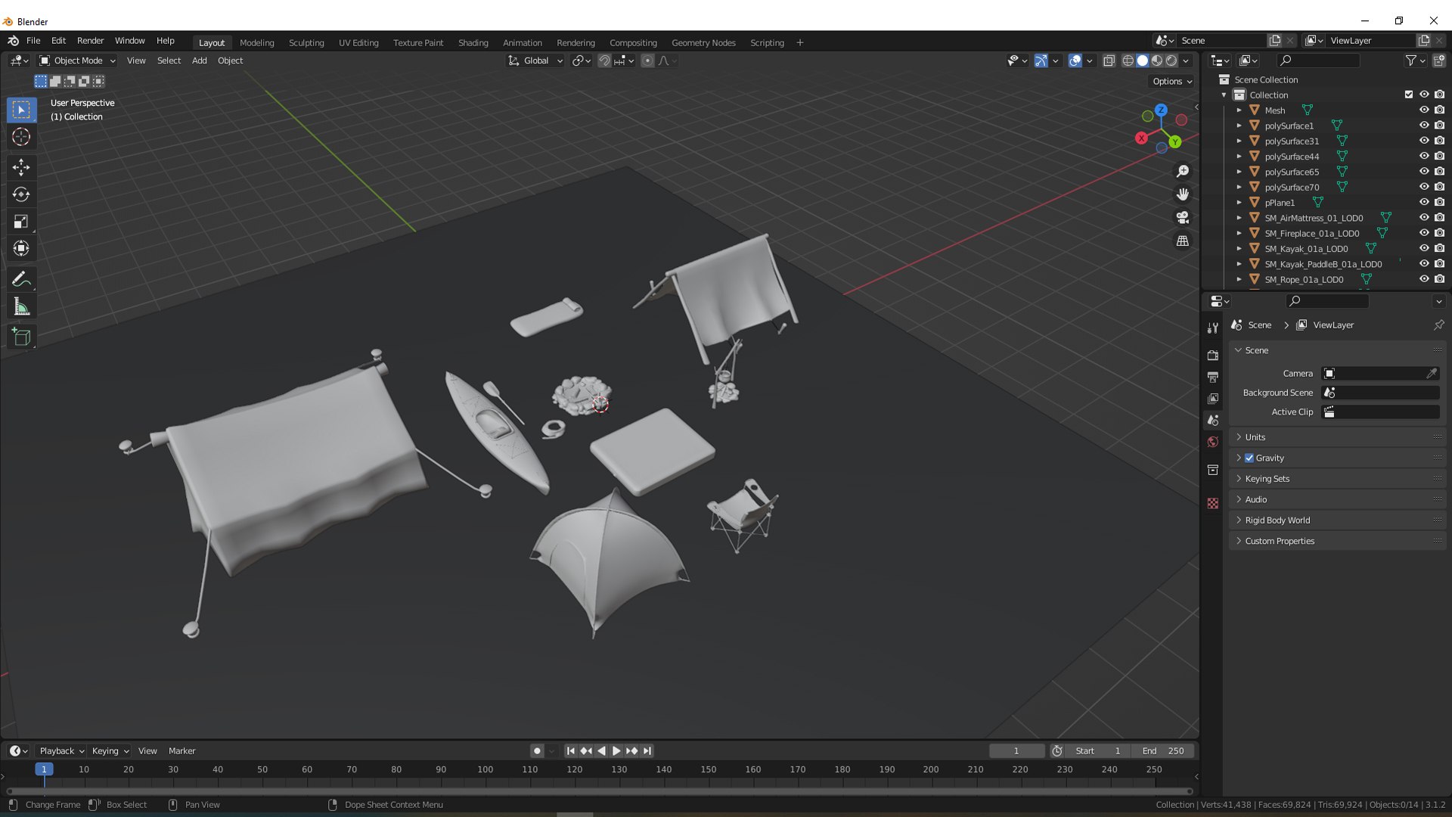This screenshot has height=817, width=1452.
Task: Open the Render menu
Action: tap(90, 41)
